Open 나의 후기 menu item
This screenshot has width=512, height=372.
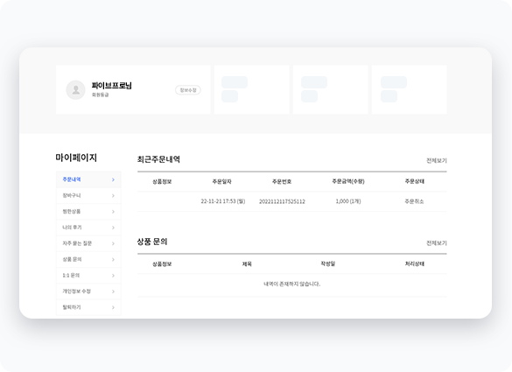pos(88,228)
